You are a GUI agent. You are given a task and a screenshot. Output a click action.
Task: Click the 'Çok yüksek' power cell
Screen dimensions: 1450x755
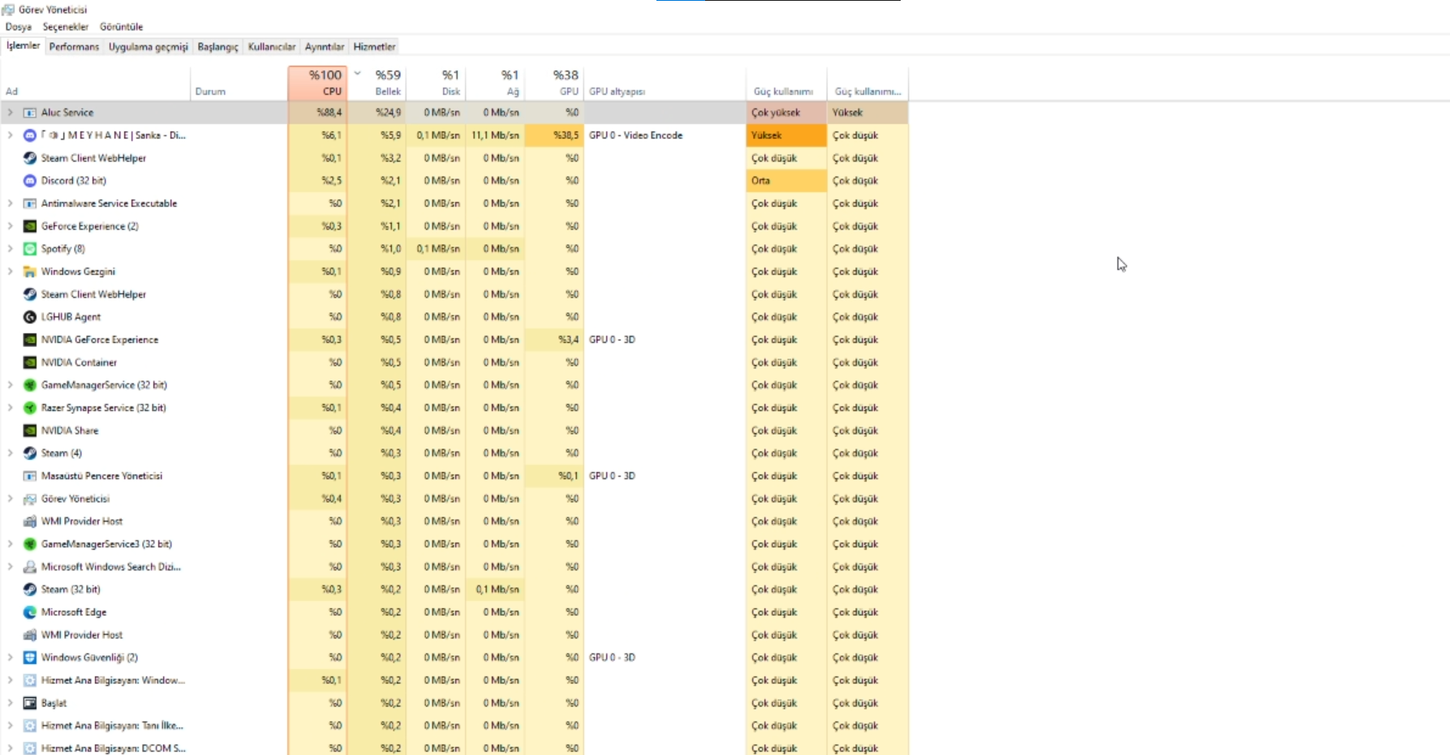(x=787, y=113)
